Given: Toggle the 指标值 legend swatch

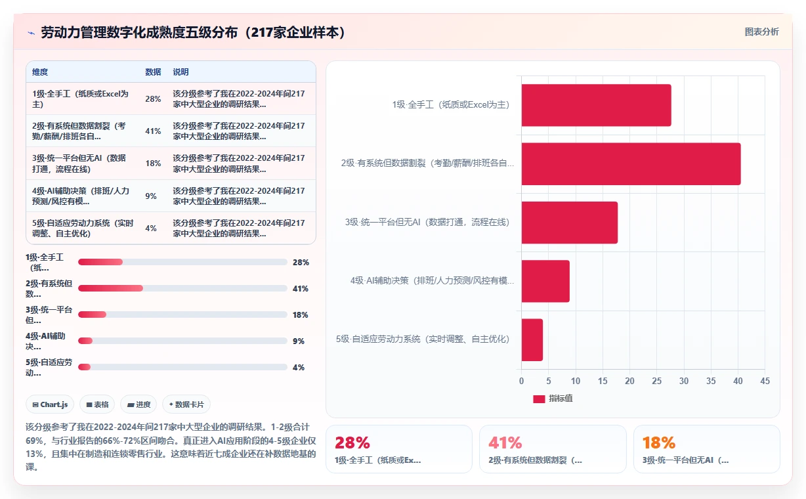Looking at the screenshot, I should point(539,399).
